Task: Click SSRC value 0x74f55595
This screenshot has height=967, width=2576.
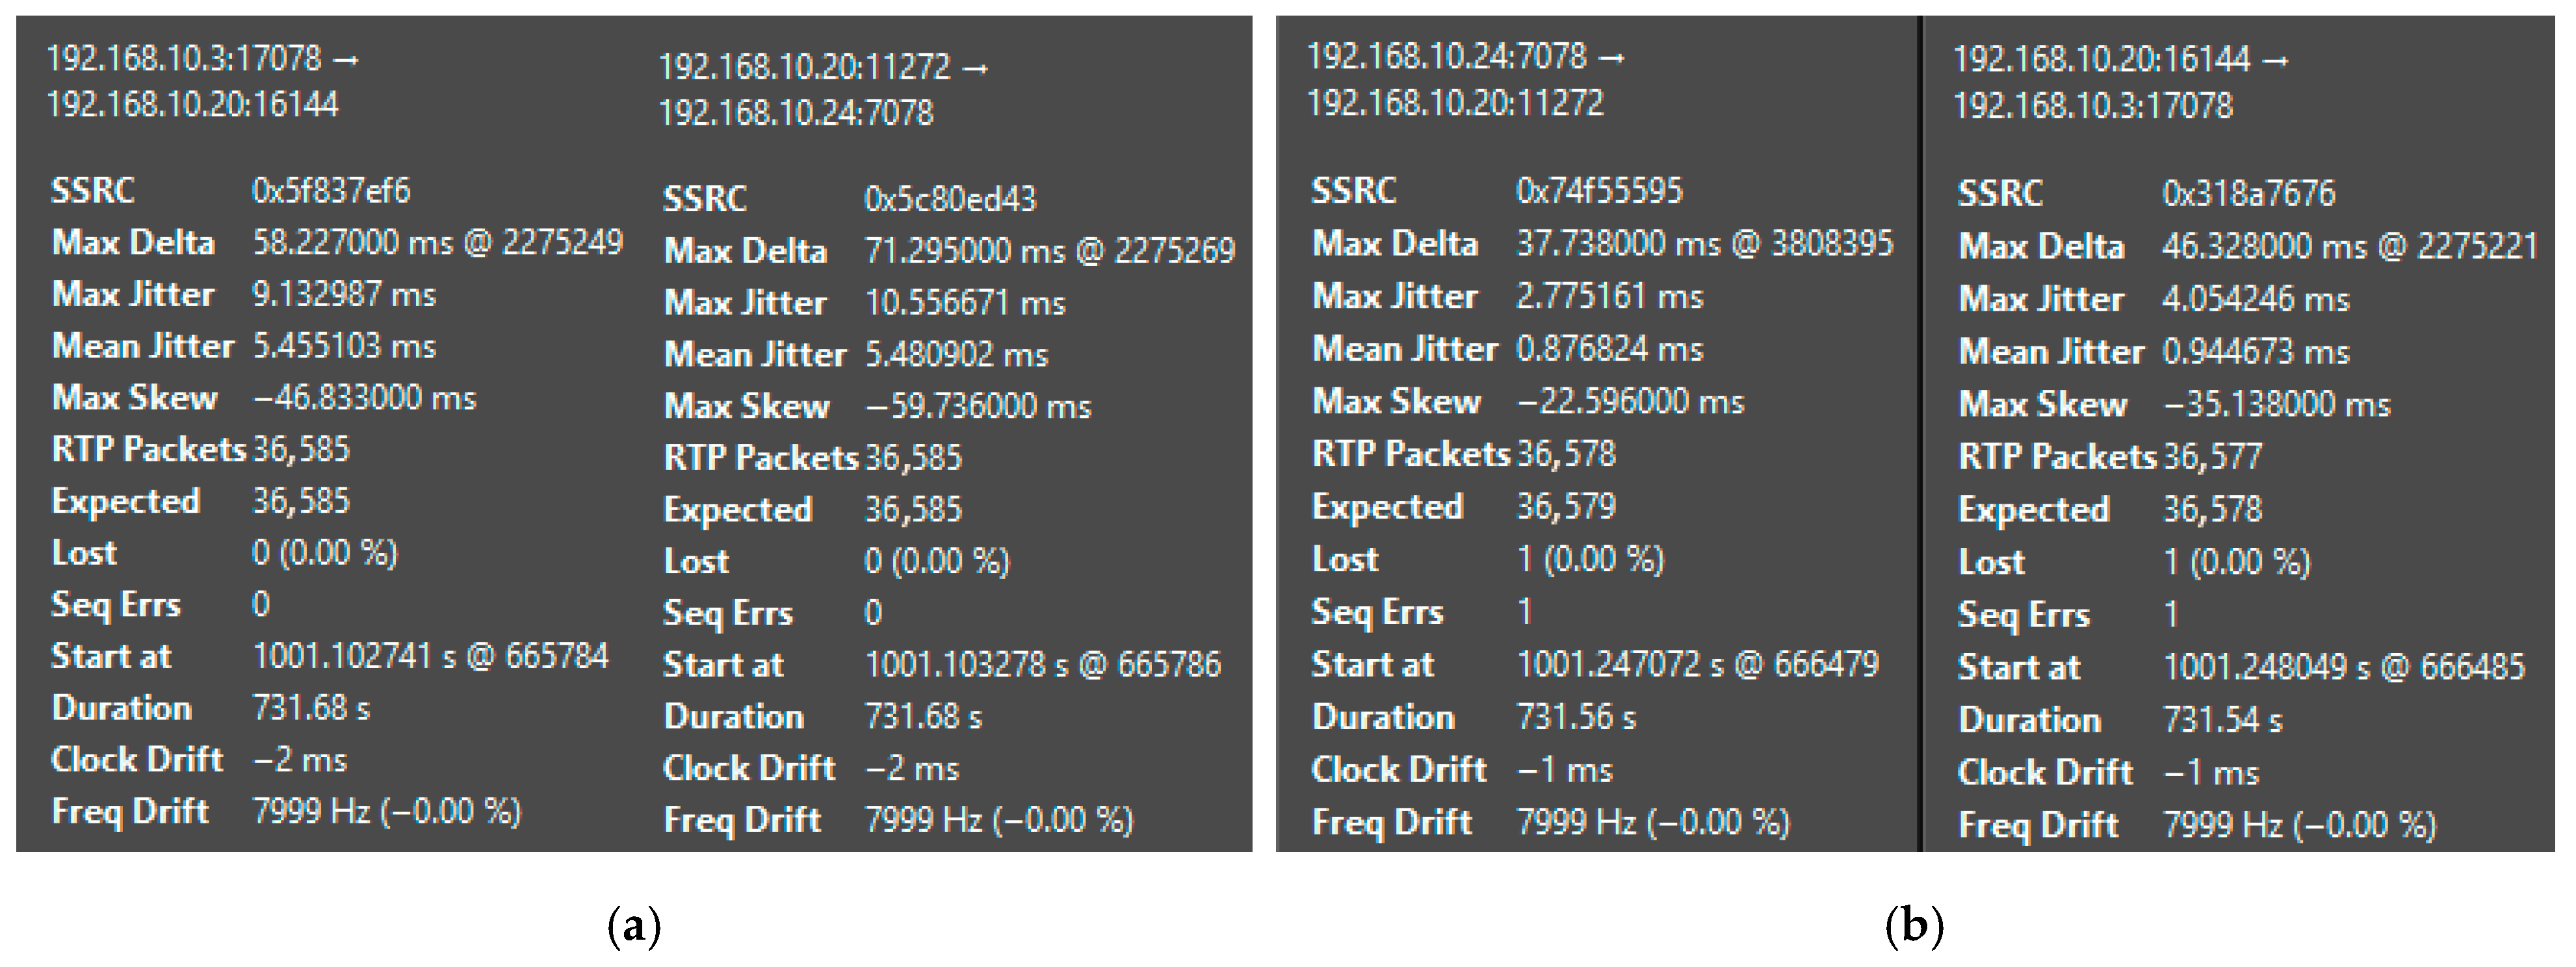Action: (1599, 190)
